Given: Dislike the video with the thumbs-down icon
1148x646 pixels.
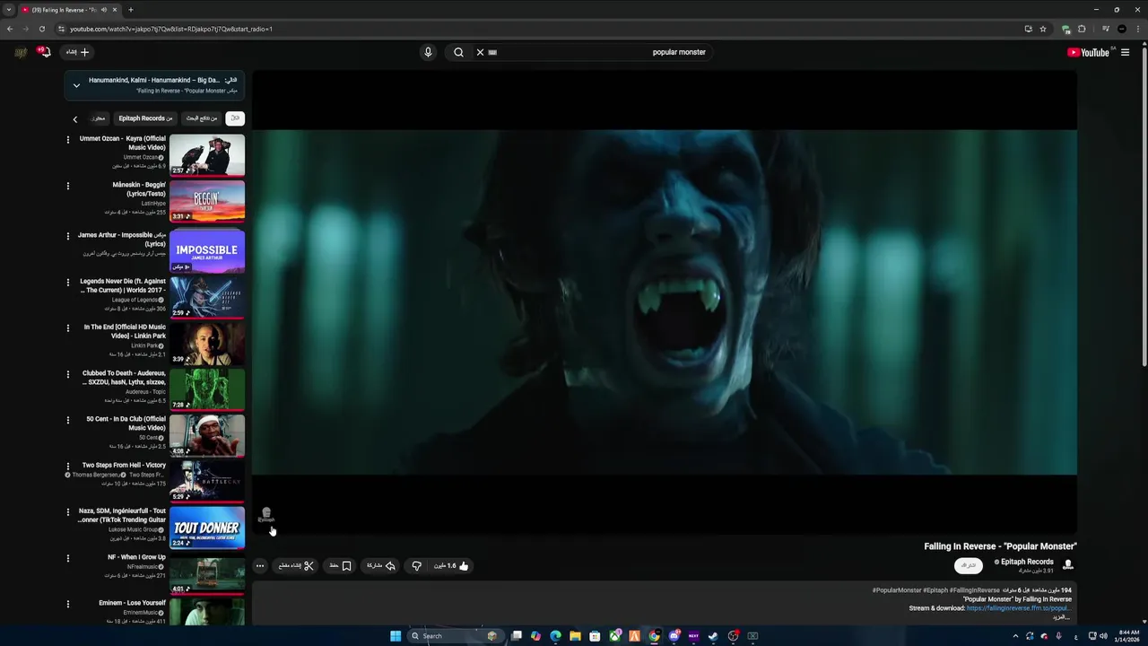Looking at the screenshot, I should coord(416,566).
